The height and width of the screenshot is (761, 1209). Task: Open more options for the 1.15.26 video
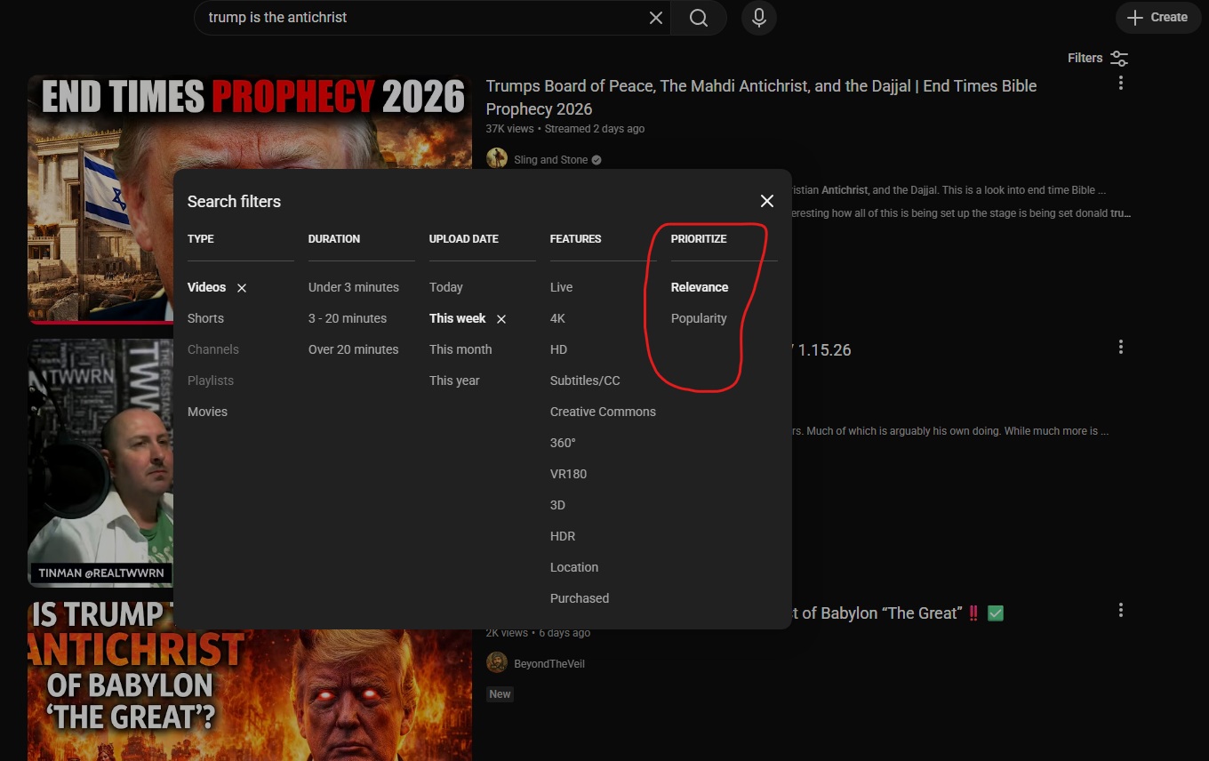pos(1121,347)
